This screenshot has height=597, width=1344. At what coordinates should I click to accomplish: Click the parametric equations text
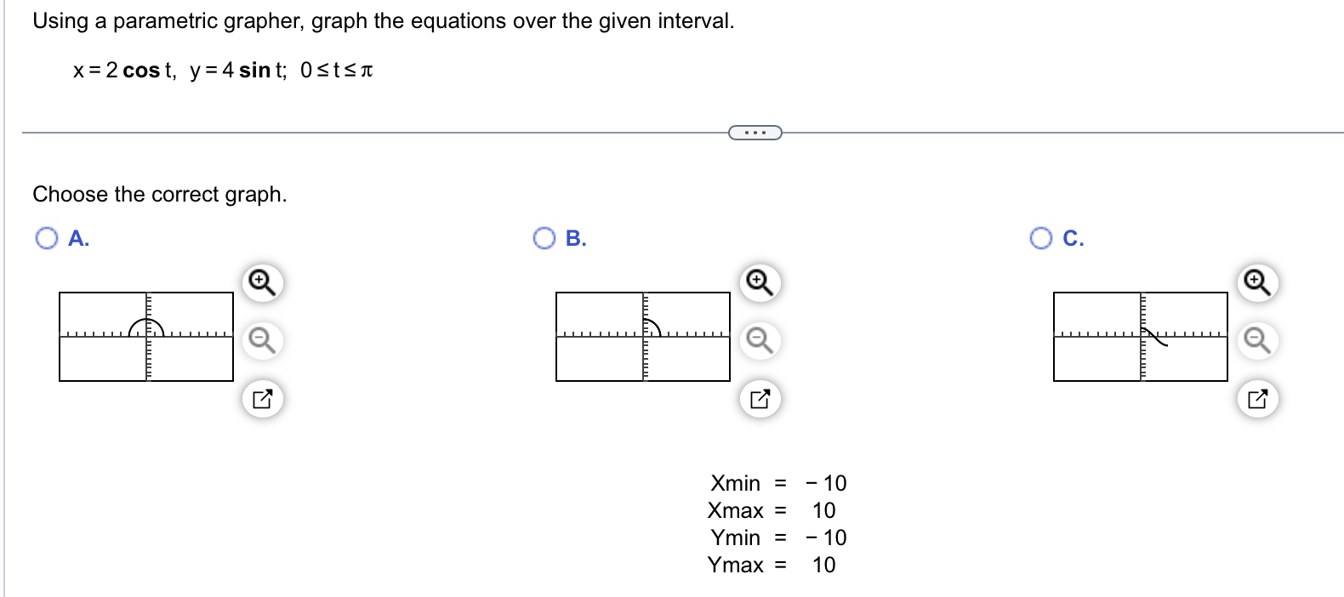click(221, 70)
